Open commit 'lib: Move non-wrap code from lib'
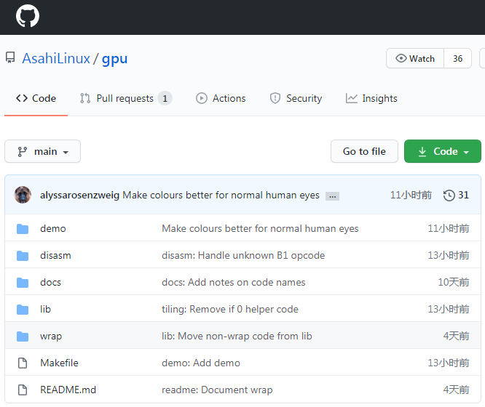 pyautogui.click(x=237, y=336)
